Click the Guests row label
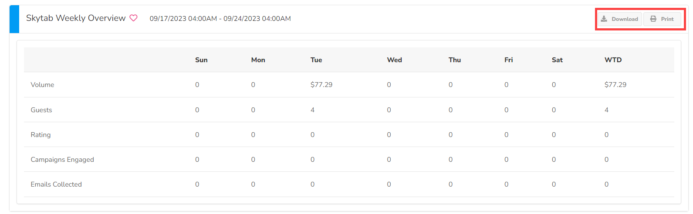Image resolution: width=693 pixels, height=214 pixels. [x=41, y=110]
